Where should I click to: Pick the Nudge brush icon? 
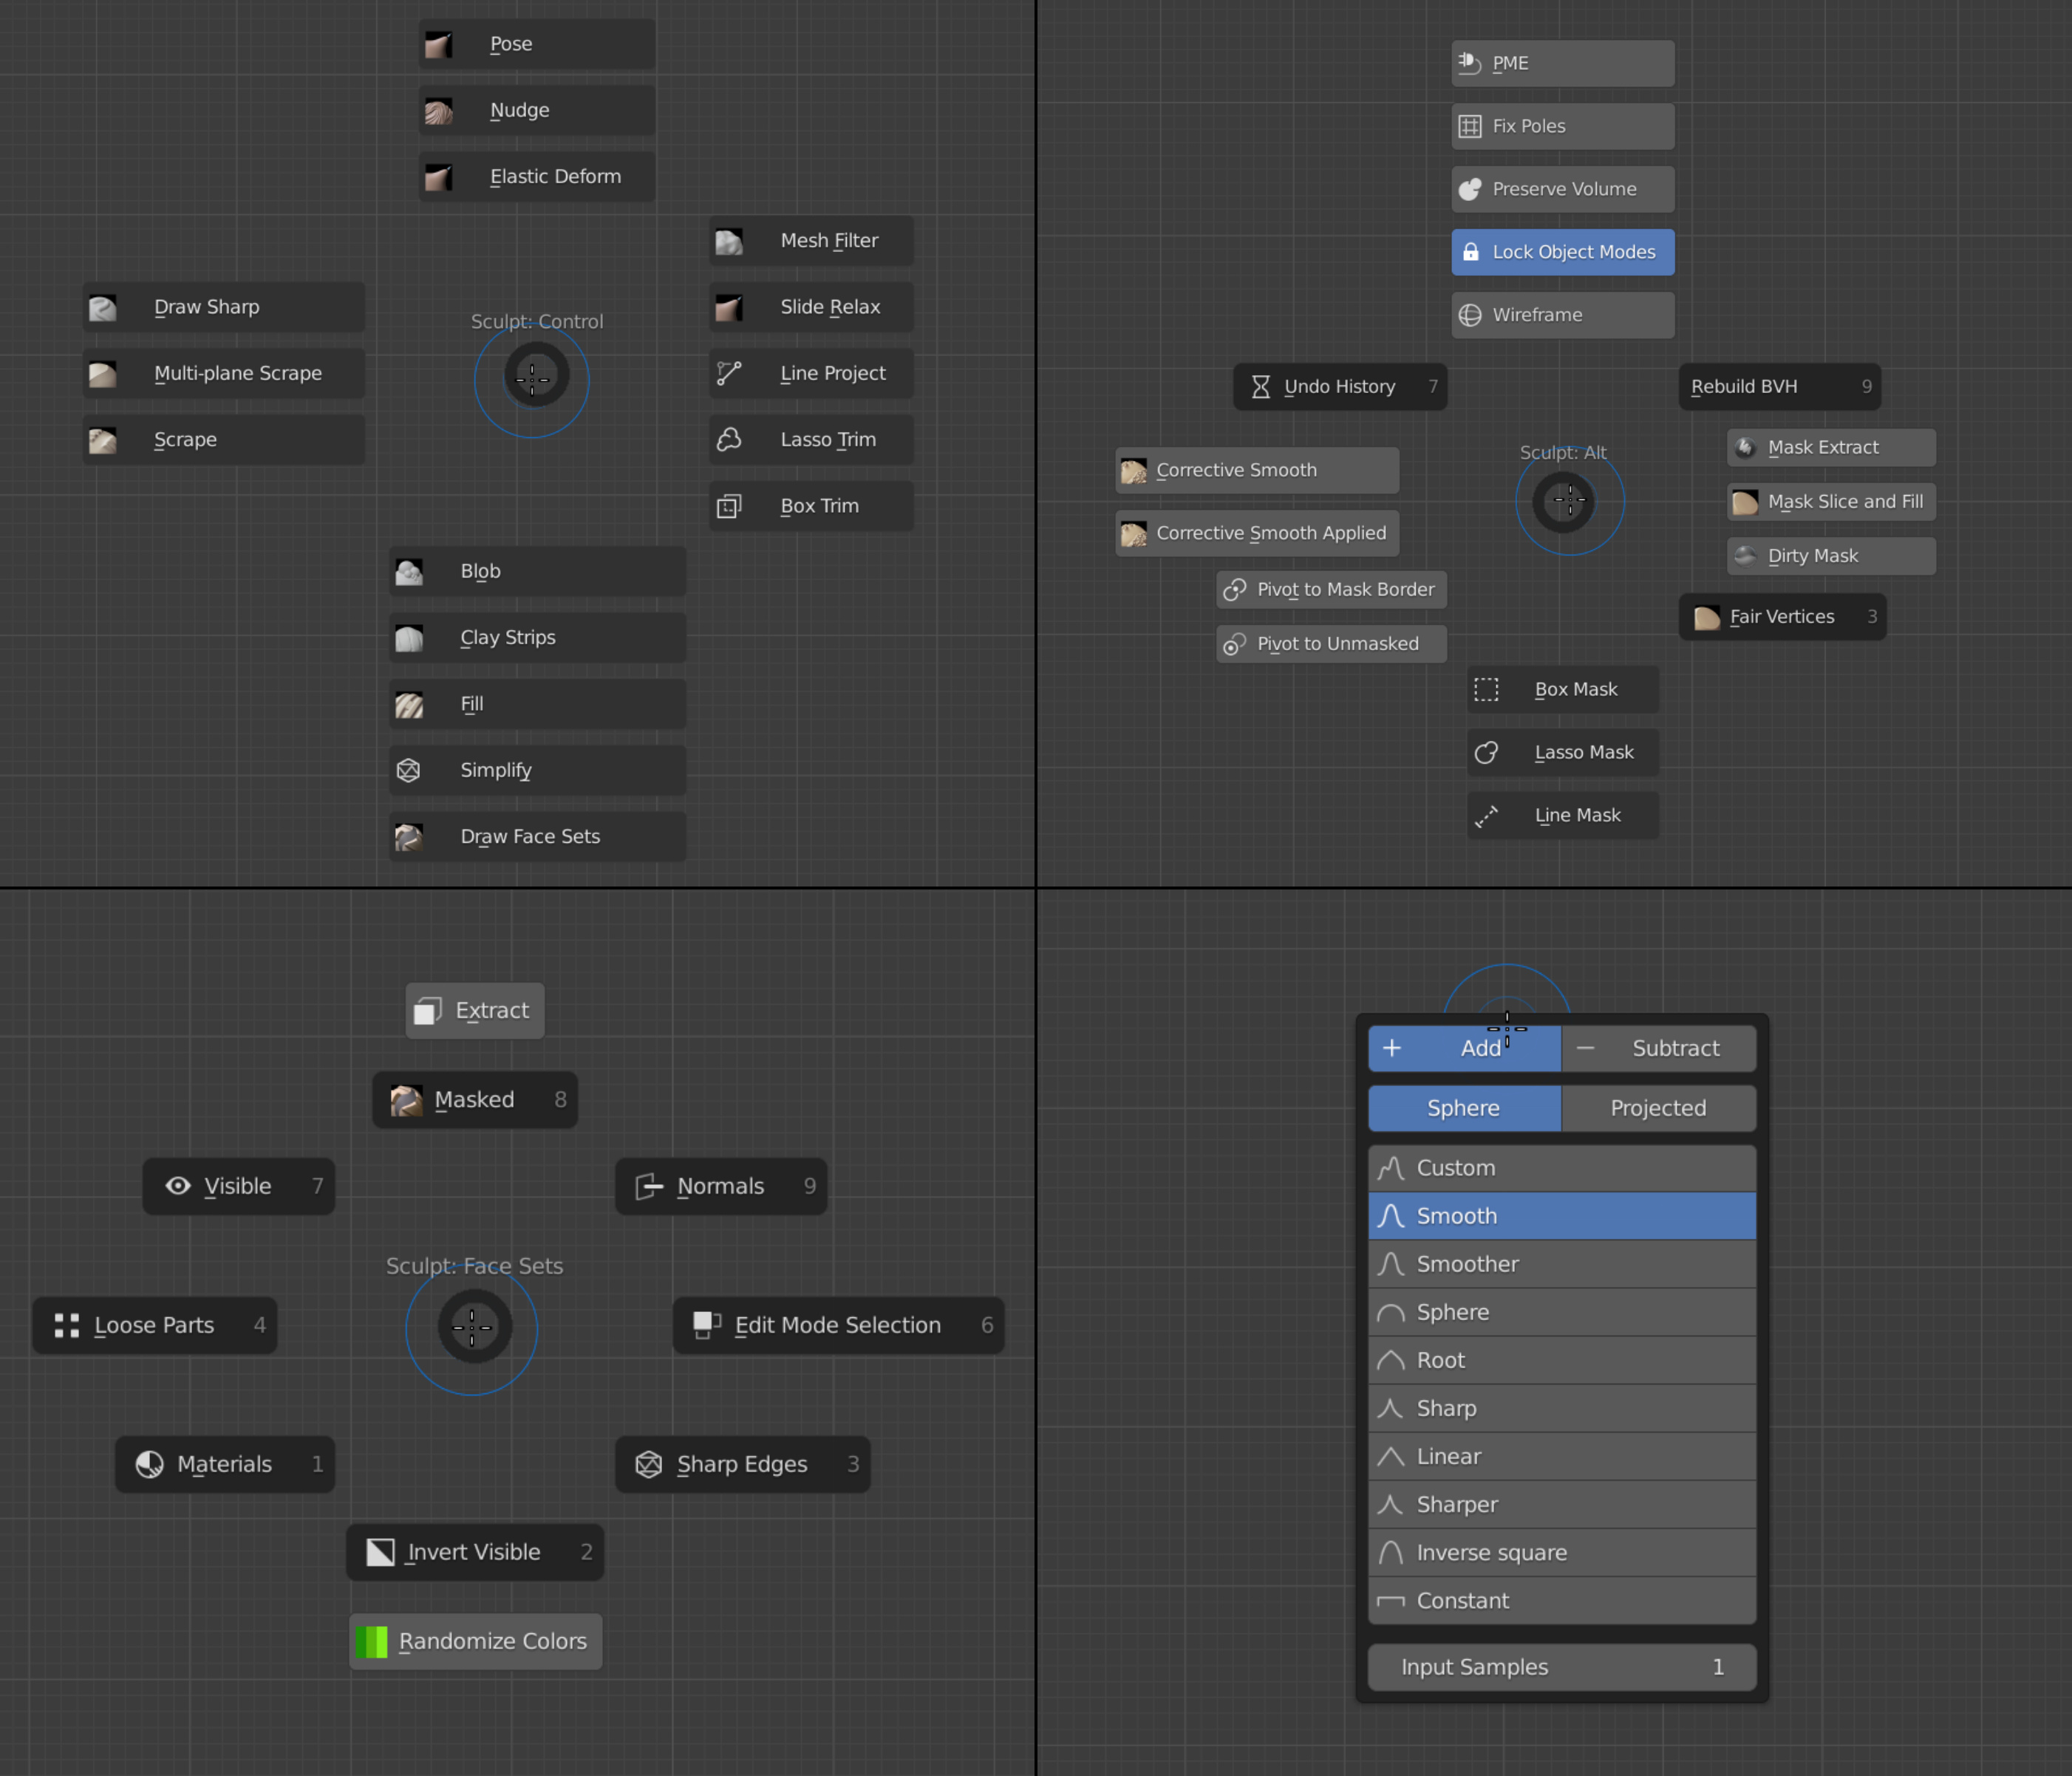[438, 110]
